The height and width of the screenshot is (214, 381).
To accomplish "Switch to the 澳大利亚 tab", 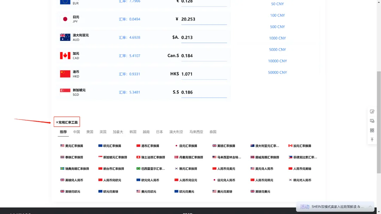I will [x=176, y=132].
